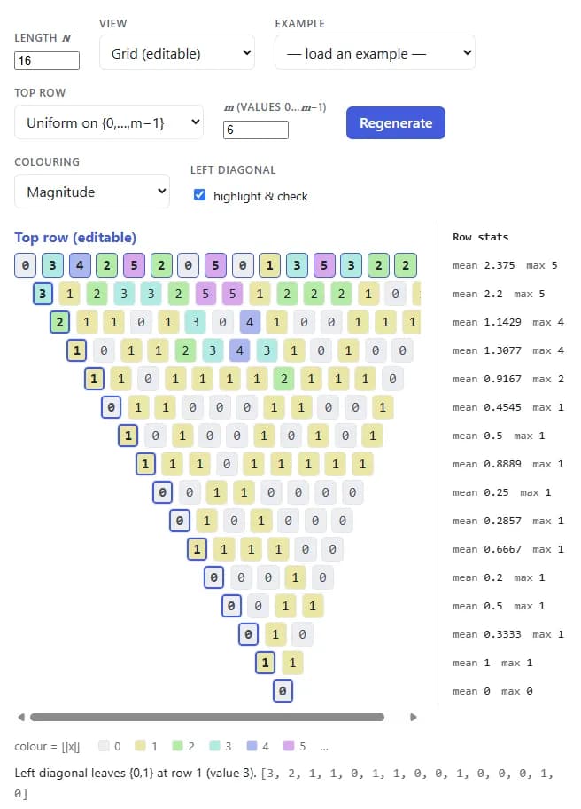The height and width of the screenshot is (809, 581).
Task: Click the m values input field
Action: pos(255,130)
